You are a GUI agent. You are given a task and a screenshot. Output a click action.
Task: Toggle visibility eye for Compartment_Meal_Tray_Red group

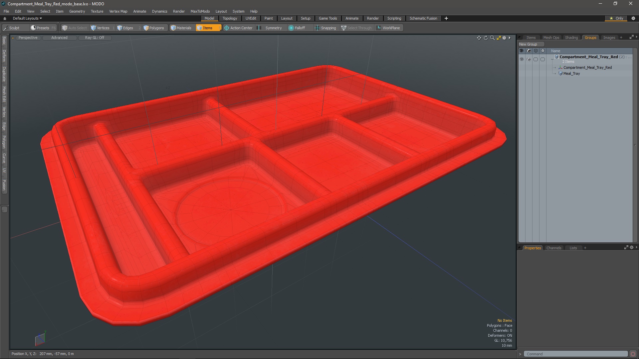(522, 59)
